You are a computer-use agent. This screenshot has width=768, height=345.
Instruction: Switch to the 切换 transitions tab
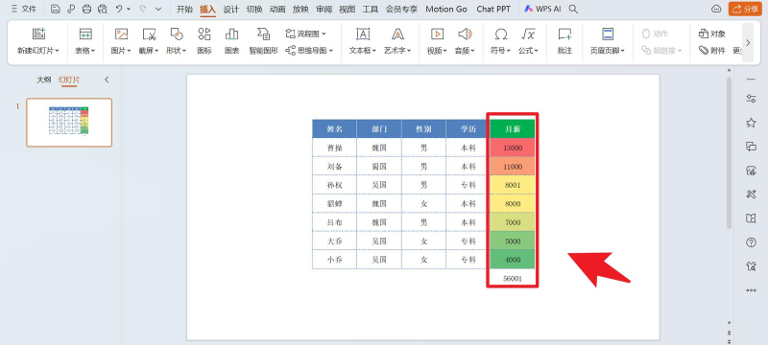coord(254,9)
